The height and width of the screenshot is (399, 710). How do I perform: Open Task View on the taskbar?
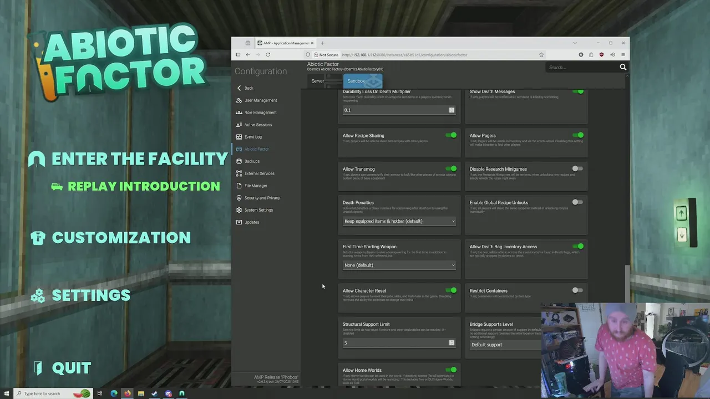[x=100, y=393]
